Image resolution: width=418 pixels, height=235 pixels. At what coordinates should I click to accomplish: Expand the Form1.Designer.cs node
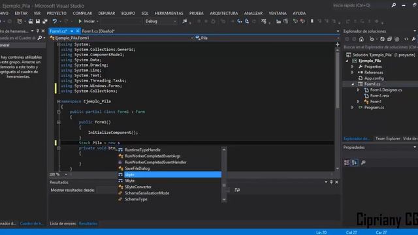359,90
